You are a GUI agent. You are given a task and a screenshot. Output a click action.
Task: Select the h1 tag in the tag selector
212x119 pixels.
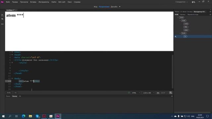click(16, 93)
